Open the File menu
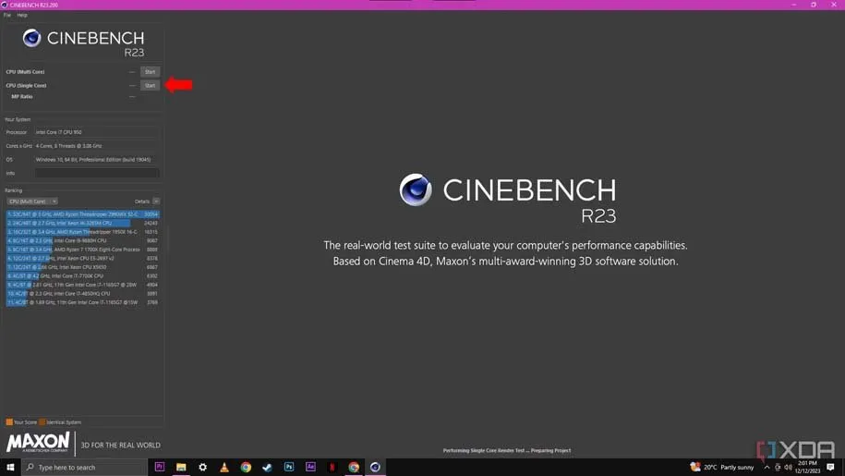The image size is (845, 476). point(7,15)
